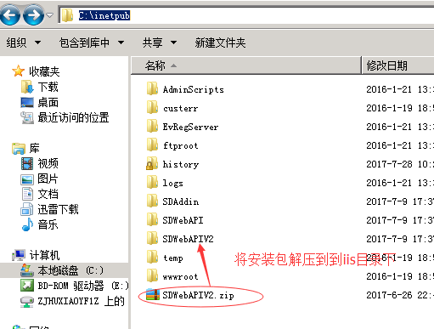Viewport: 434px width, 329px height.
Task: Open 下载 folder icon in favorites
Action: click(x=27, y=87)
